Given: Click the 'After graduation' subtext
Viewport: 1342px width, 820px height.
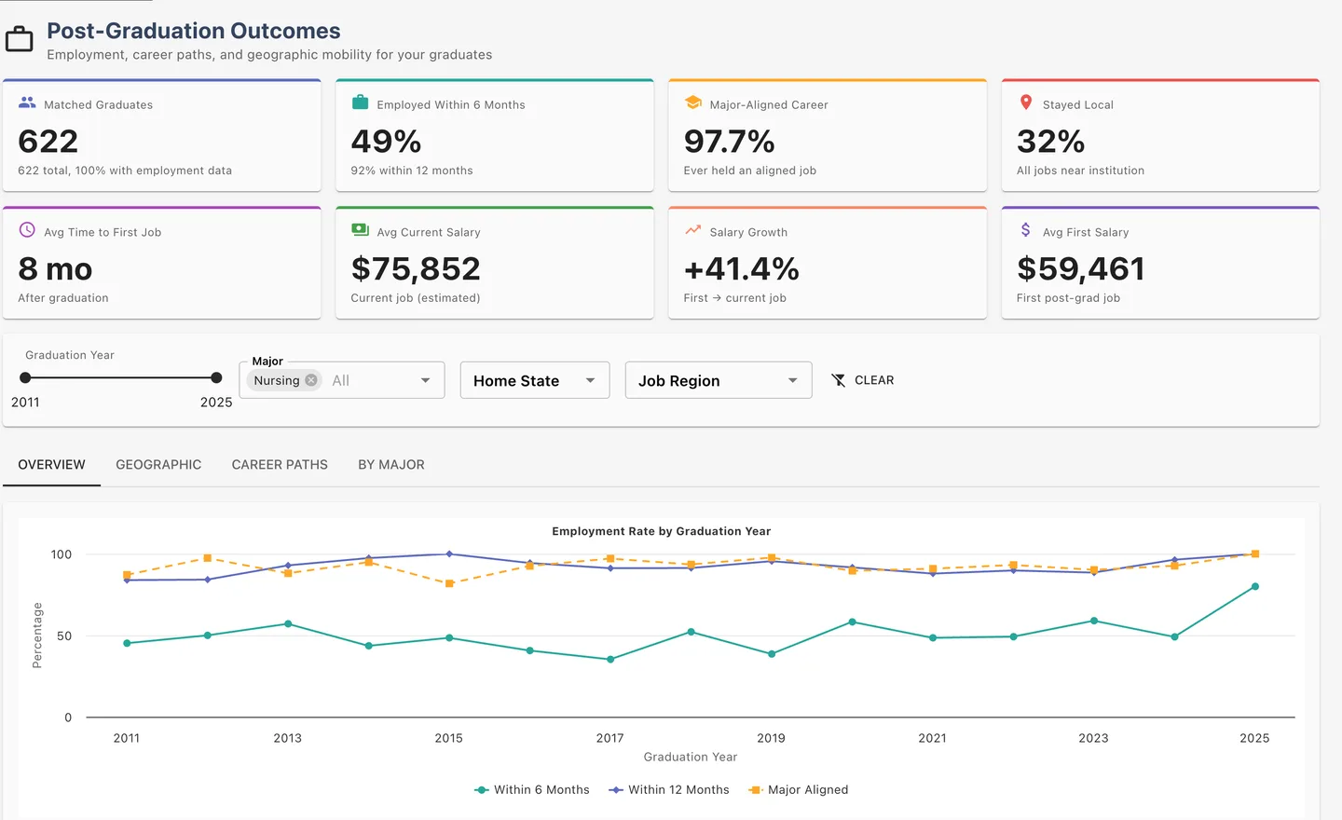Looking at the screenshot, I should tap(63, 298).
